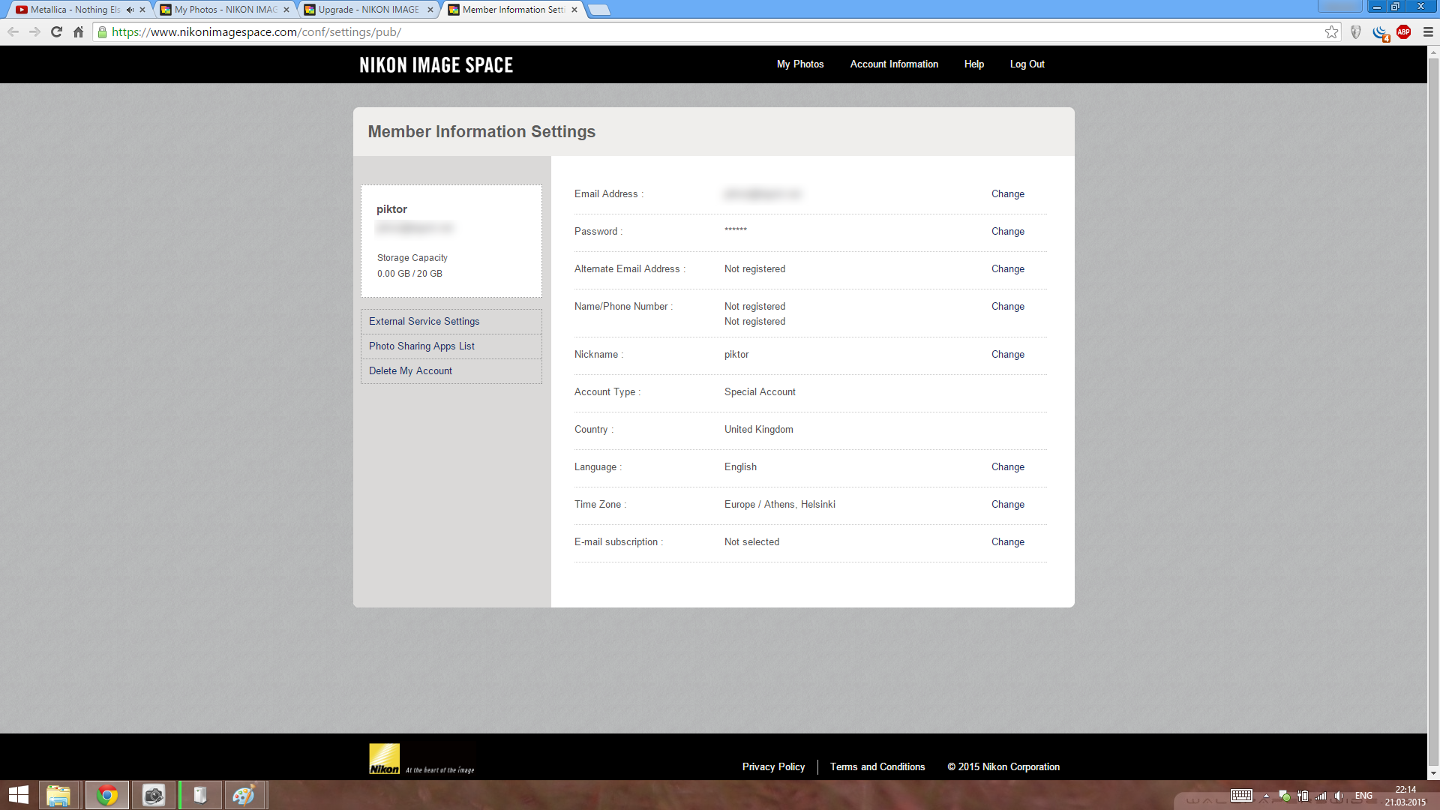
Task: Click the volume icon in system tray
Action: coord(1339,796)
